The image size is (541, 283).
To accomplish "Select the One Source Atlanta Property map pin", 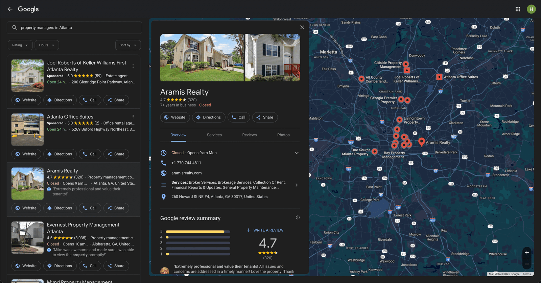I will click(x=374, y=151).
